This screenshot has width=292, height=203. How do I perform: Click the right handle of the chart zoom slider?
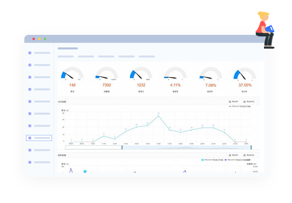(251, 147)
